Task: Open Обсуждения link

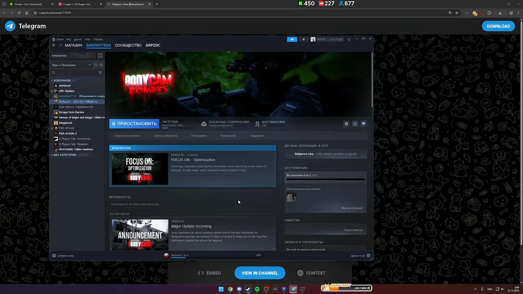Action: (x=199, y=136)
